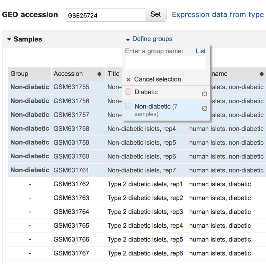Image resolution: width=266 pixels, height=264 pixels.
Task: Click the red X cancel selection icon
Action: (128, 80)
